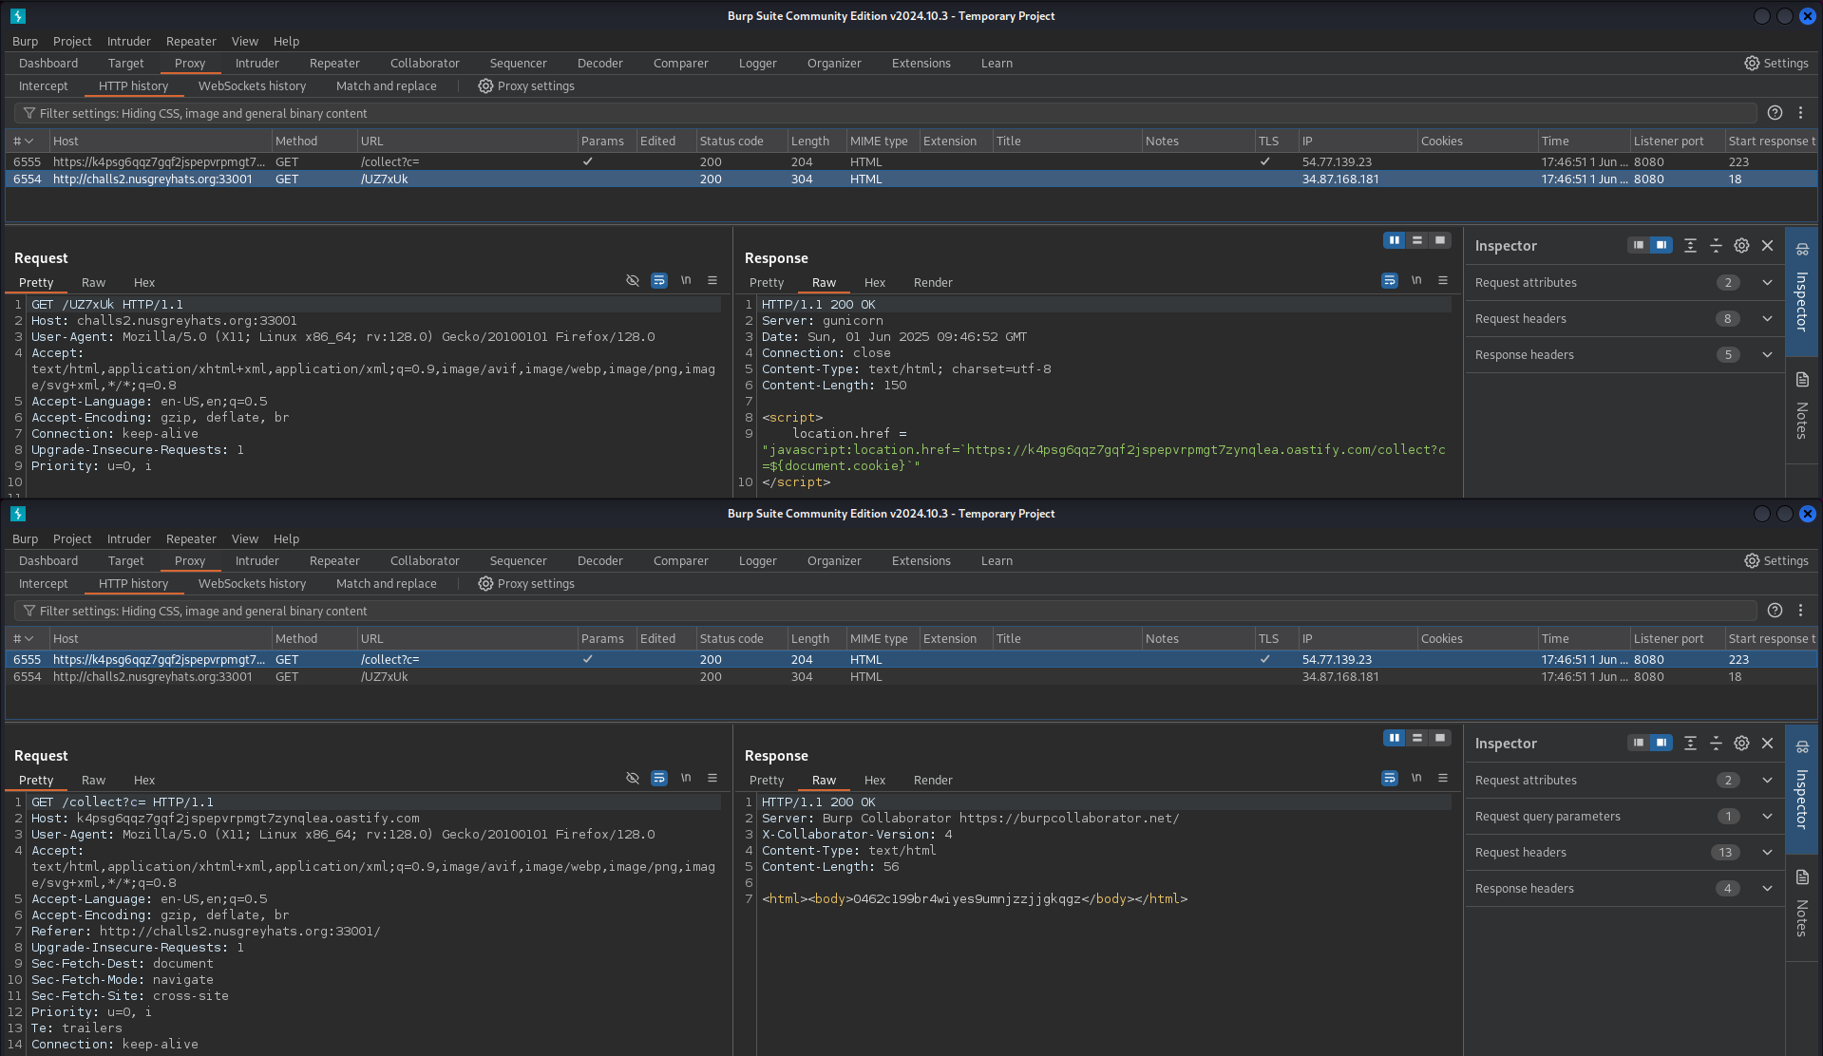Toggle hide non-printable eye in upper Request

coord(633,281)
